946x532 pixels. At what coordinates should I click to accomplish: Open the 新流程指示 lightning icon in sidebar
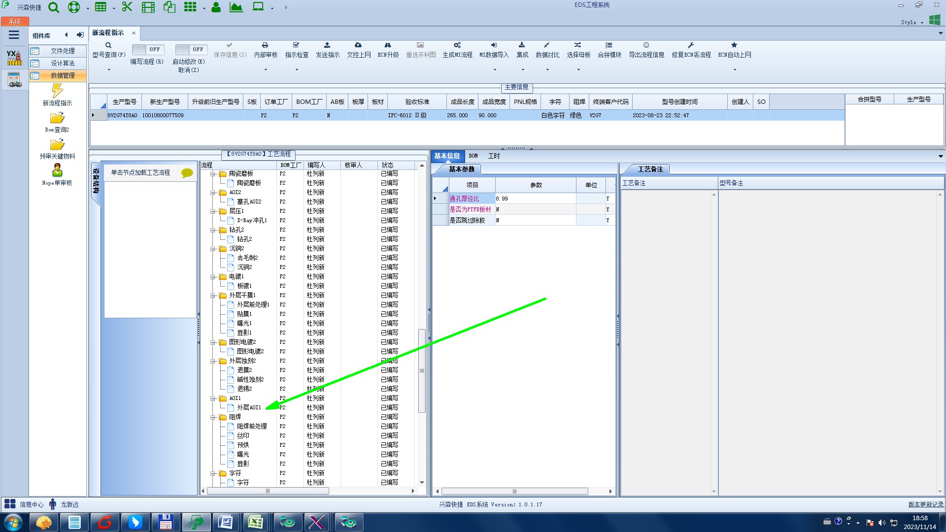coord(57,91)
